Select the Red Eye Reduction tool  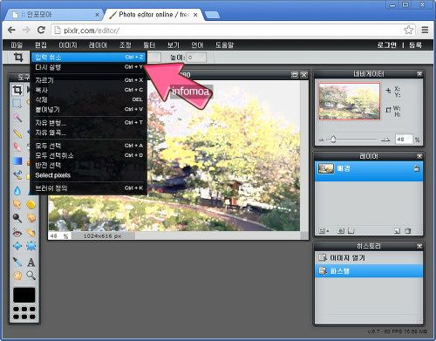[17, 233]
